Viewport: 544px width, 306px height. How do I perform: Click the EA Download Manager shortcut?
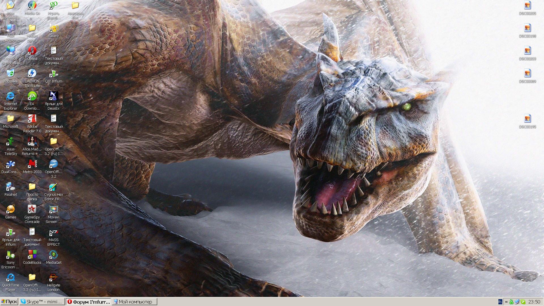pyautogui.click(x=32, y=101)
